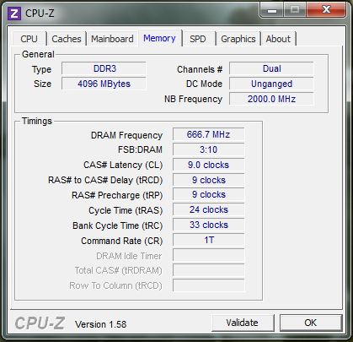Screen dimensions: 353x342
Task: Switch to the Caches tab
Action: point(67,39)
